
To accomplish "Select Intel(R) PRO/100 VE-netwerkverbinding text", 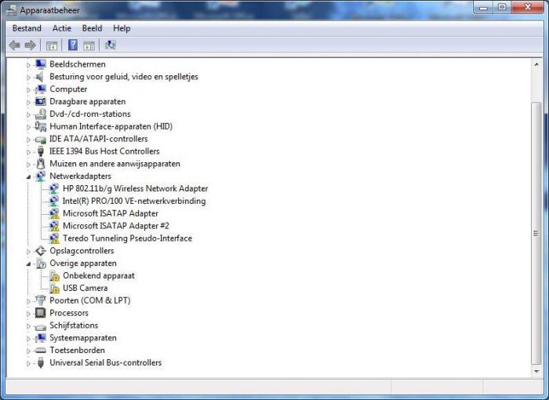I will (x=134, y=201).
